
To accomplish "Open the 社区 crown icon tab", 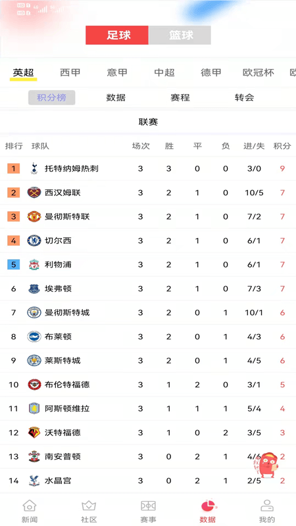I will point(89,506).
